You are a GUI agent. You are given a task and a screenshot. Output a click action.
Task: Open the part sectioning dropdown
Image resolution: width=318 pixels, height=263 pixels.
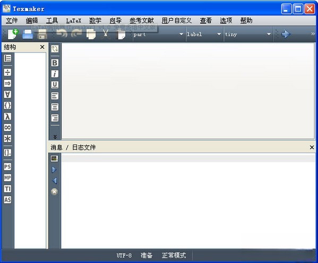click(158, 34)
